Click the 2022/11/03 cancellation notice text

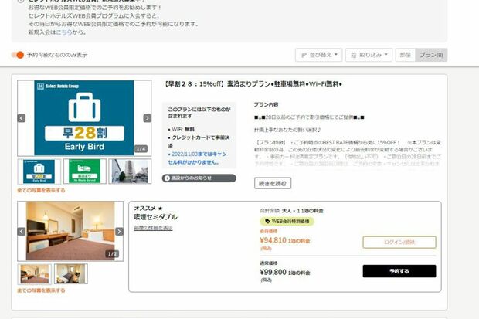pos(198,158)
